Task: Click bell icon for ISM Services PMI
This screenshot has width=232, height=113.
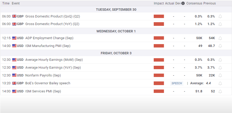Action: point(220,91)
